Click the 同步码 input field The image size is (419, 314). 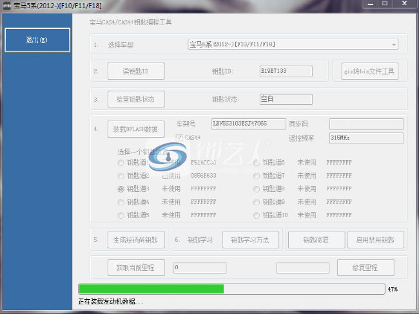click(x=366, y=124)
